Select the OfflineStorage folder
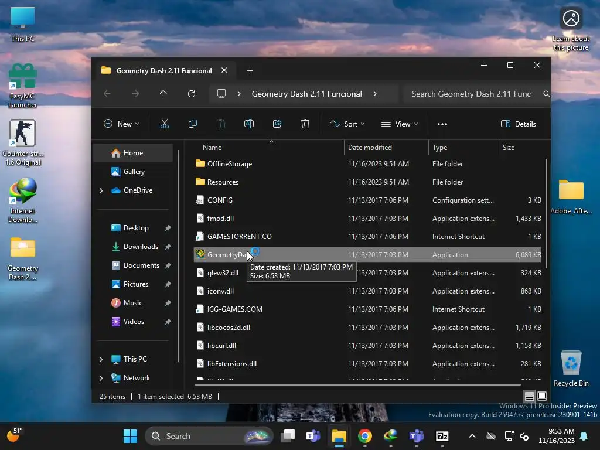Screen dimensions: 600x450 point(367,164)
